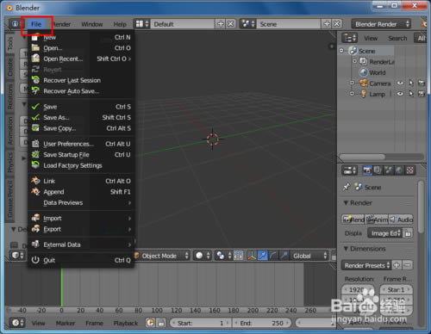Image resolution: width=431 pixels, height=334 pixels.
Task: Add a render preset with plus
Action: click(x=397, y=265)
